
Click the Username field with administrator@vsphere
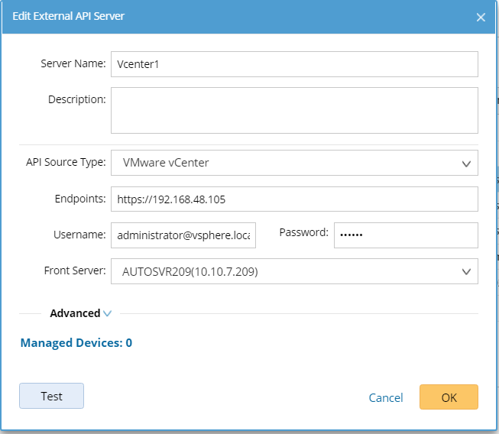(x=183, y=235)
